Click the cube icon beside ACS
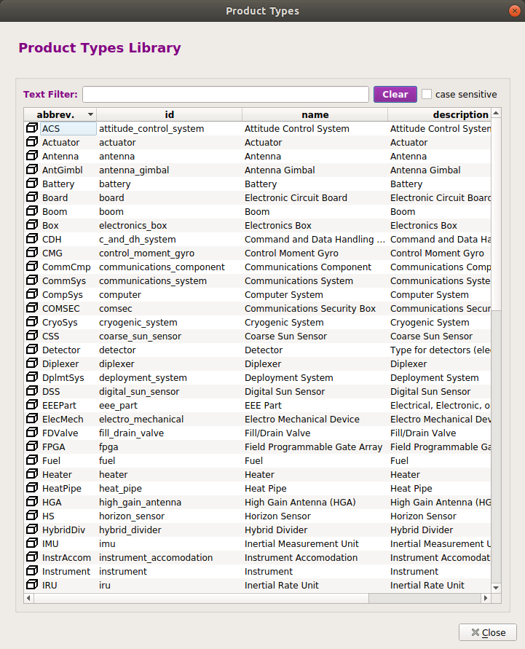Image resolution: width=525 pixels, height=649 pixels. click(x=32, y=128)
